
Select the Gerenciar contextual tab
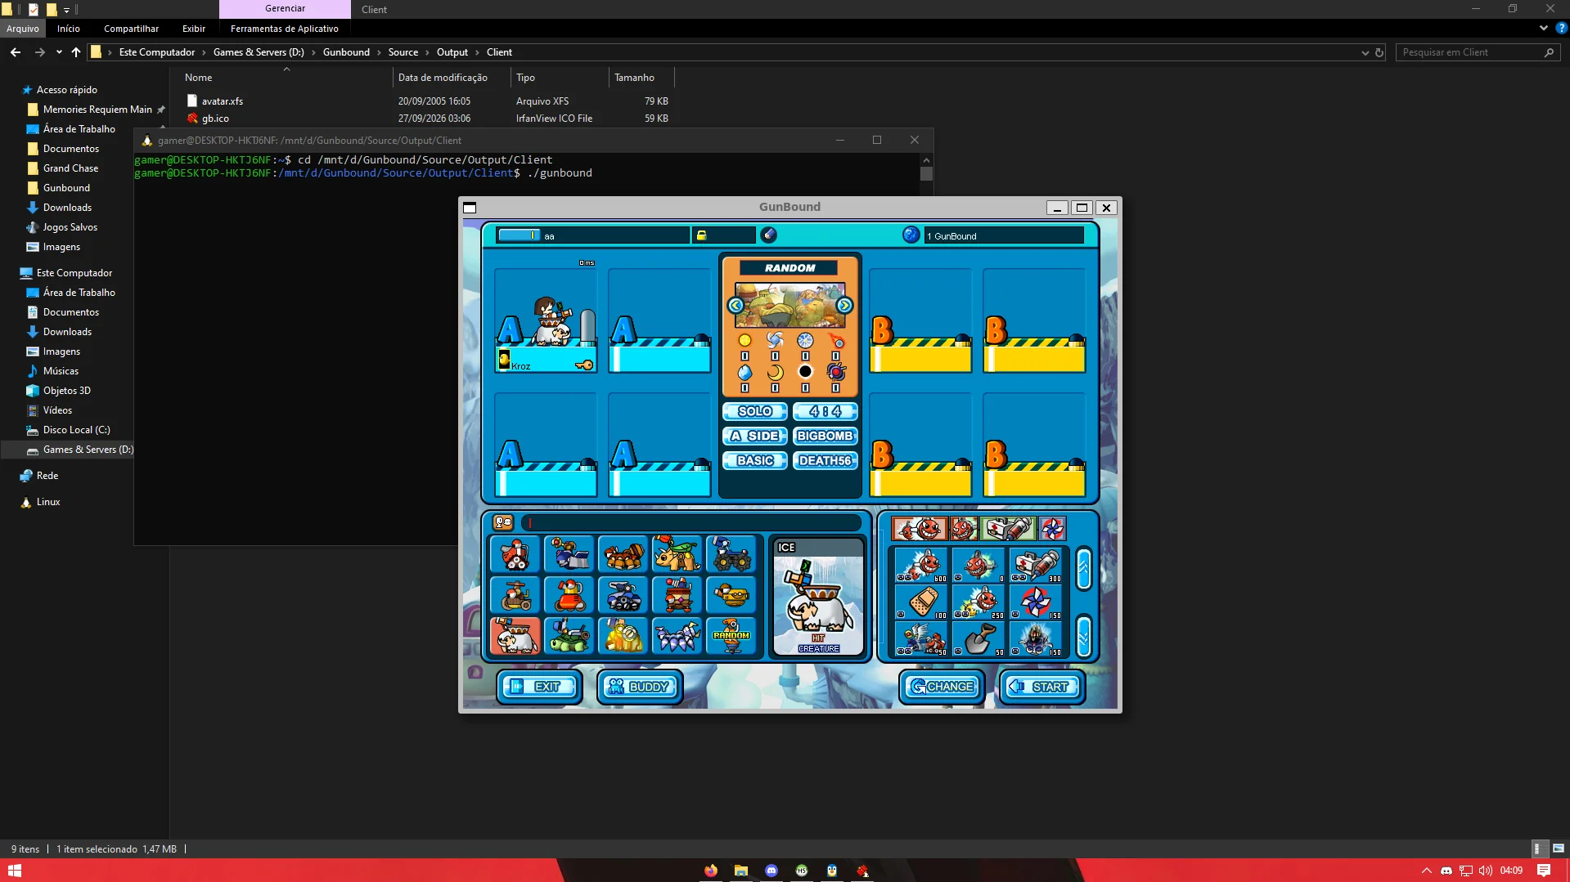(285, 9)
